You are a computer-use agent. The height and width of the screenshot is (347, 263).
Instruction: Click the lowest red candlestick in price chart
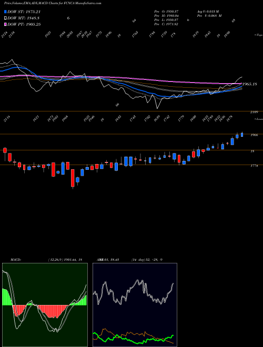point(73,178)
